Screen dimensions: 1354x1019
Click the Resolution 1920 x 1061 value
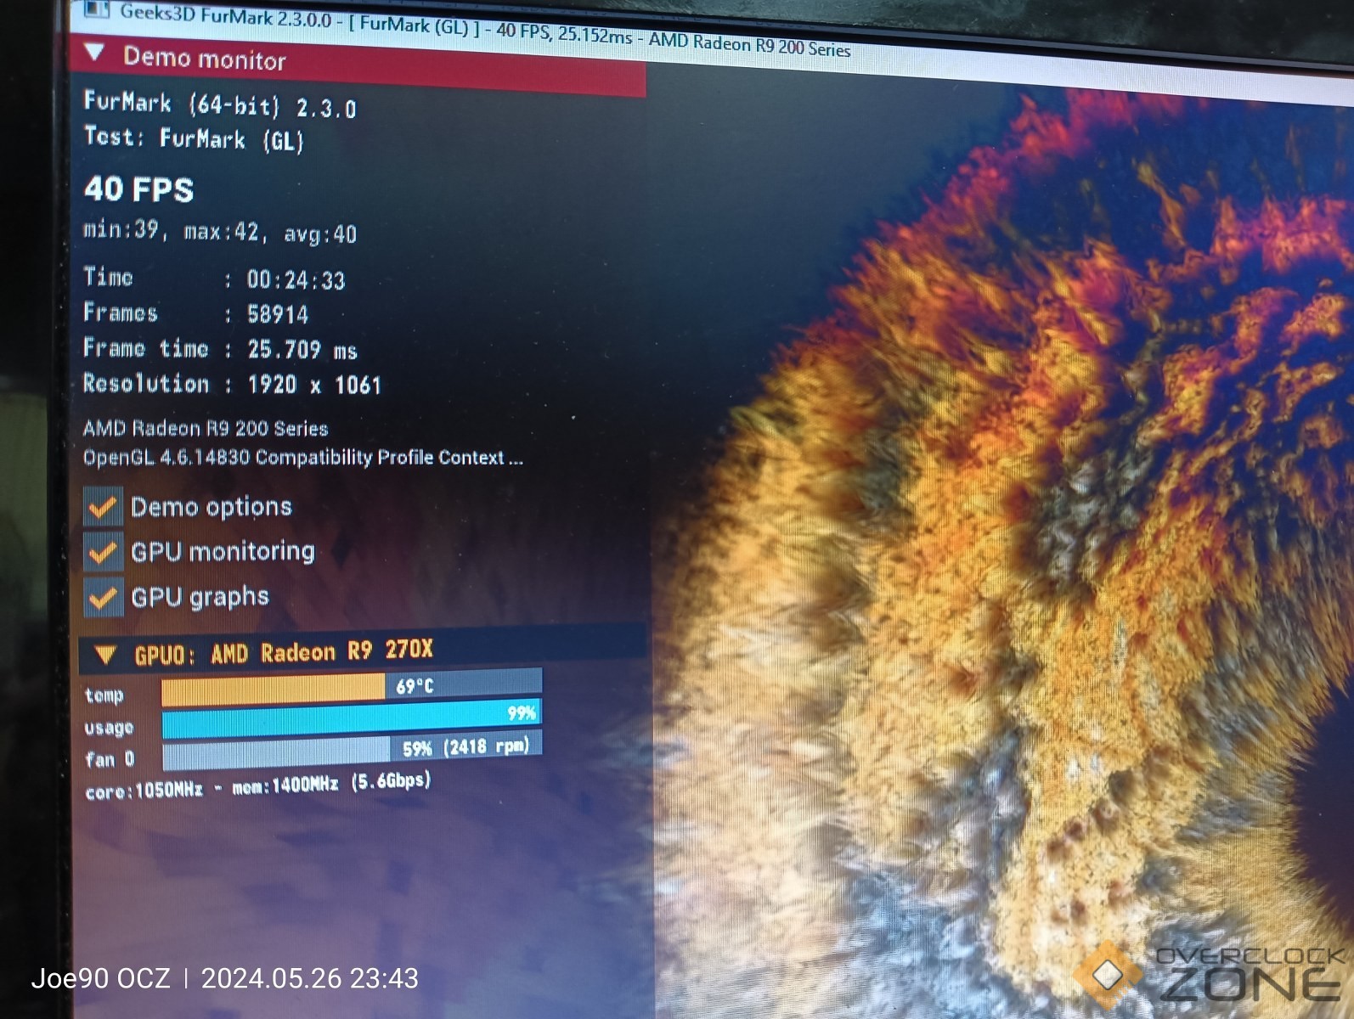(x=313, y=385)
